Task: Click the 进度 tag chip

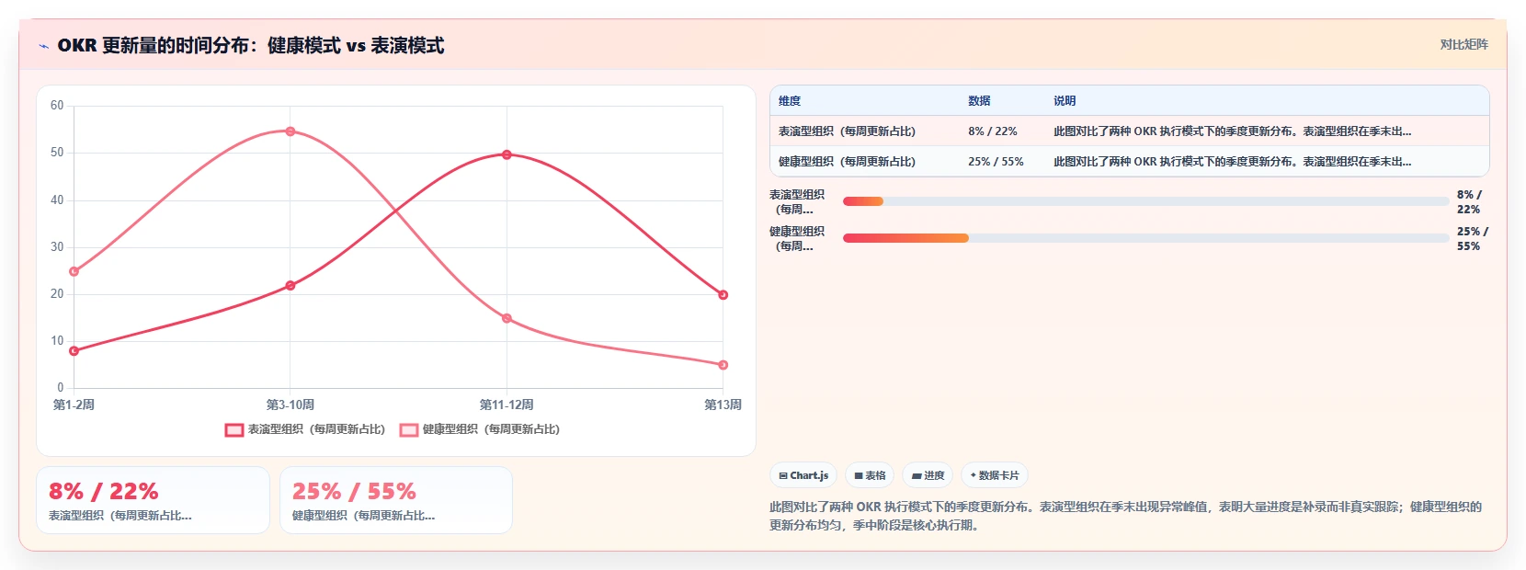Action: [x=928, y=475]
